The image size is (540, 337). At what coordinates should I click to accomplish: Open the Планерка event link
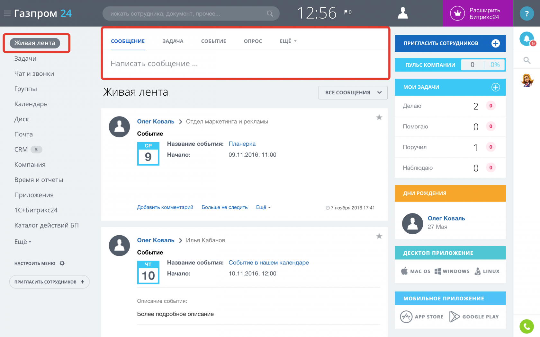[x=242, y=144]
